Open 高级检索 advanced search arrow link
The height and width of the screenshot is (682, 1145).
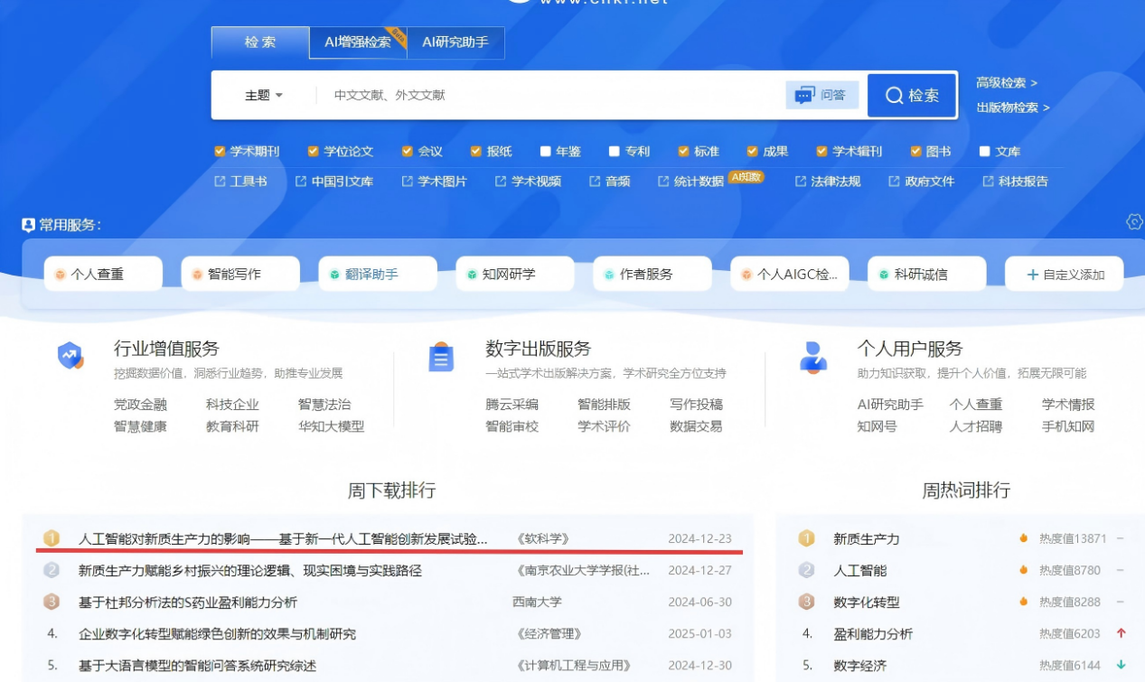click(x=1007, y=82)
